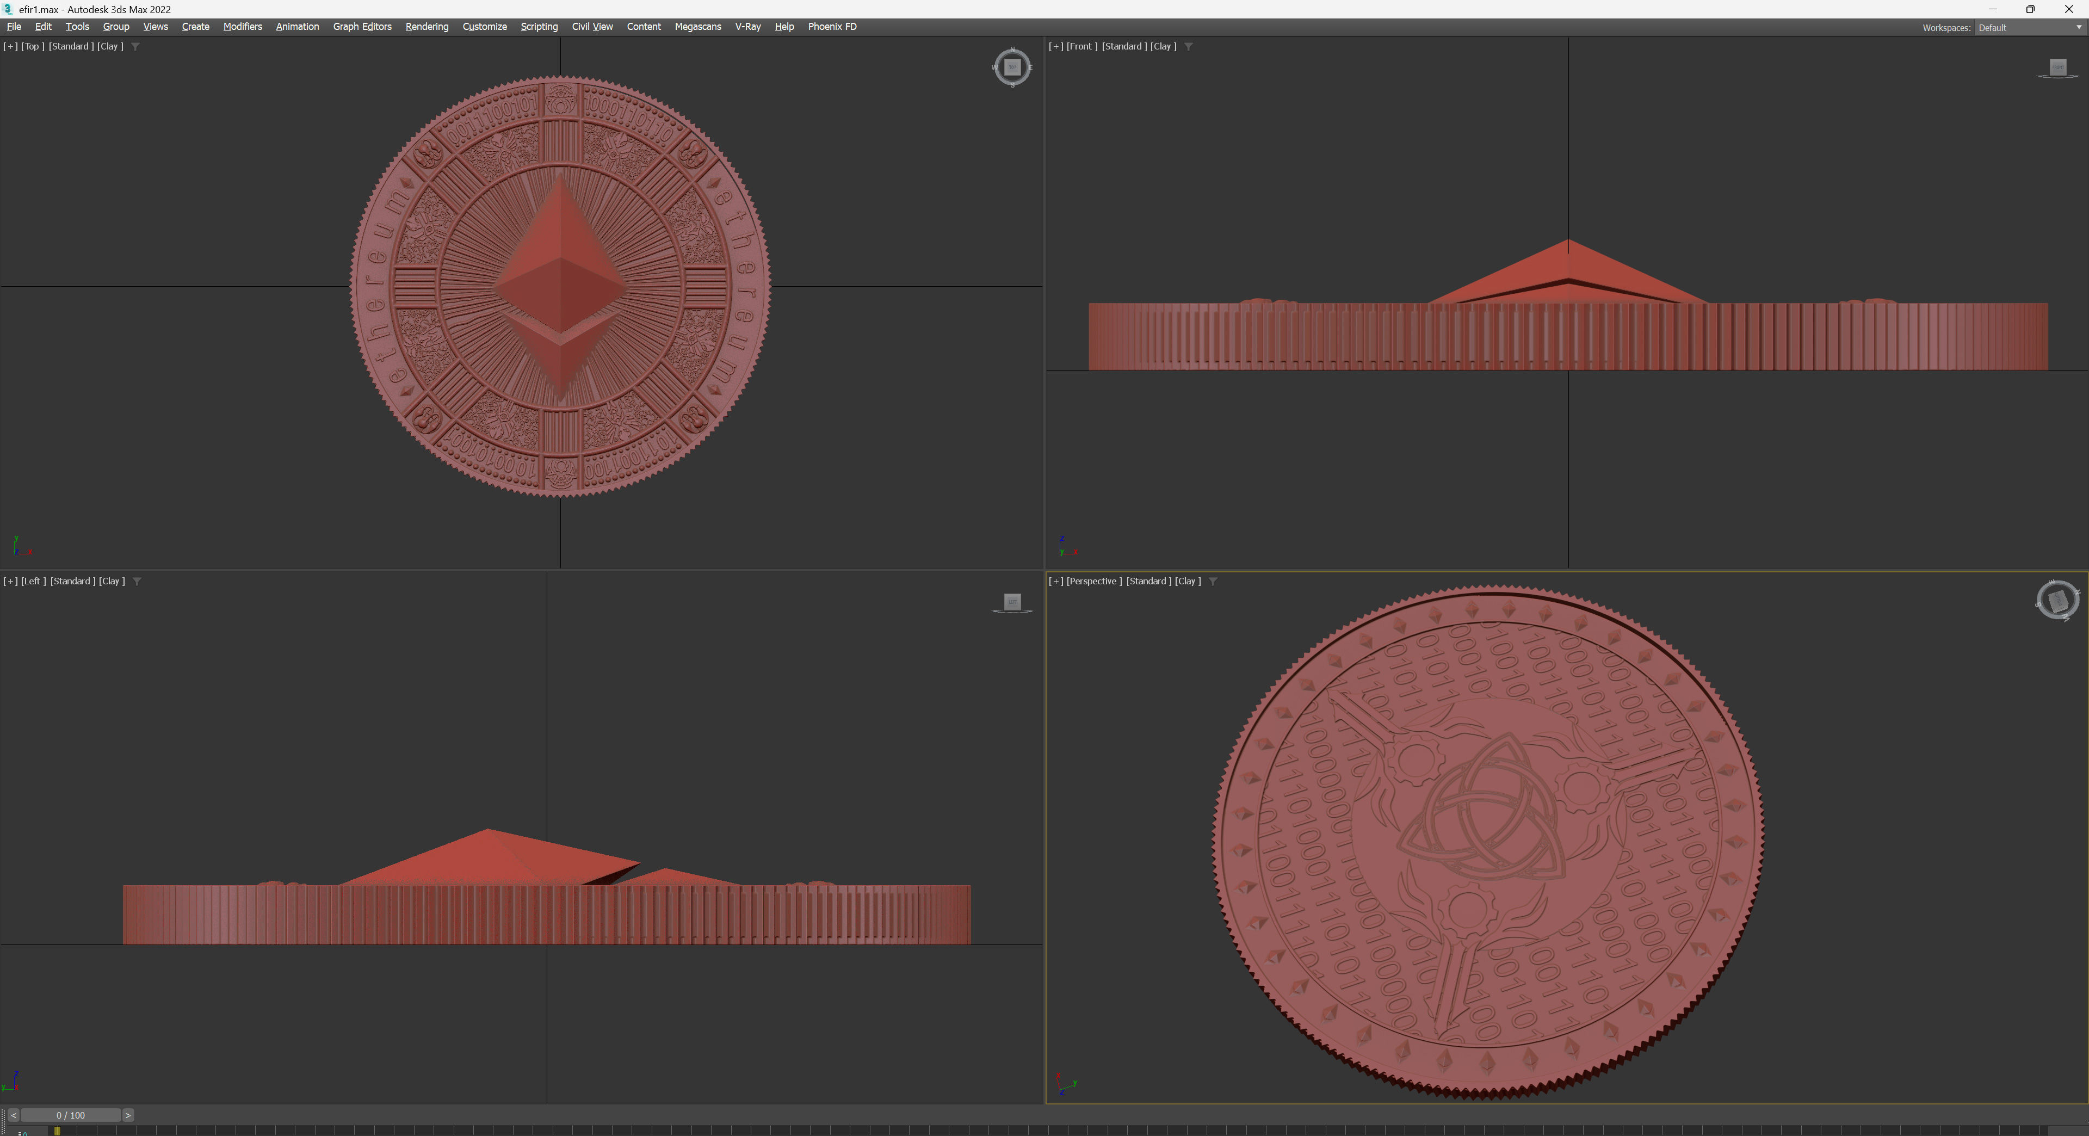2089x1136 pixels.
Task: Click the Left viewport filter funnel icon
Action: pos(137,582)
